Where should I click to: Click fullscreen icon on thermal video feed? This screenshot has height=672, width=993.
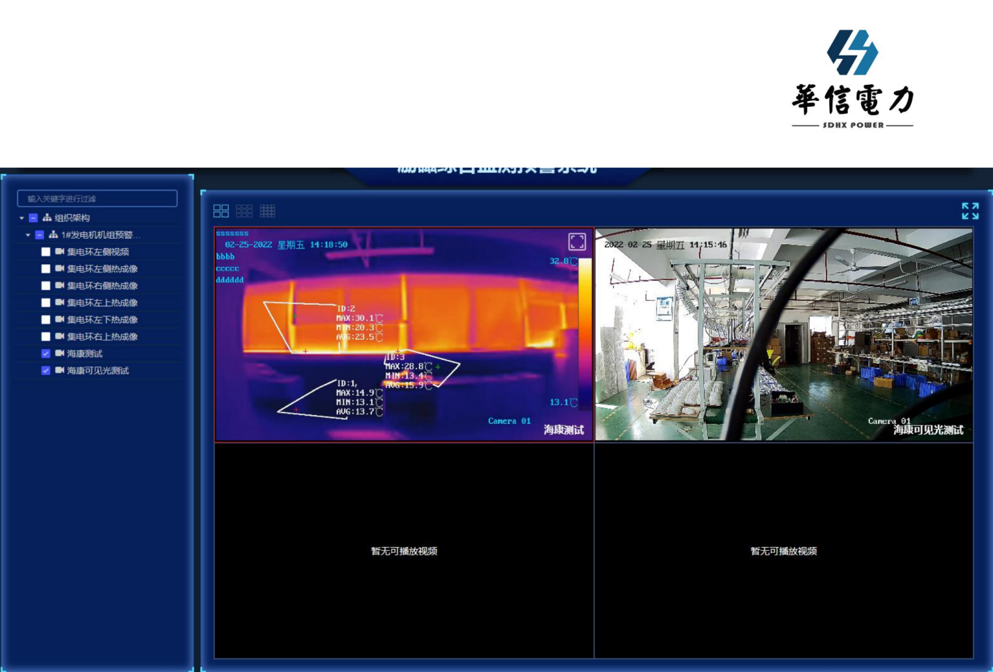577,241
